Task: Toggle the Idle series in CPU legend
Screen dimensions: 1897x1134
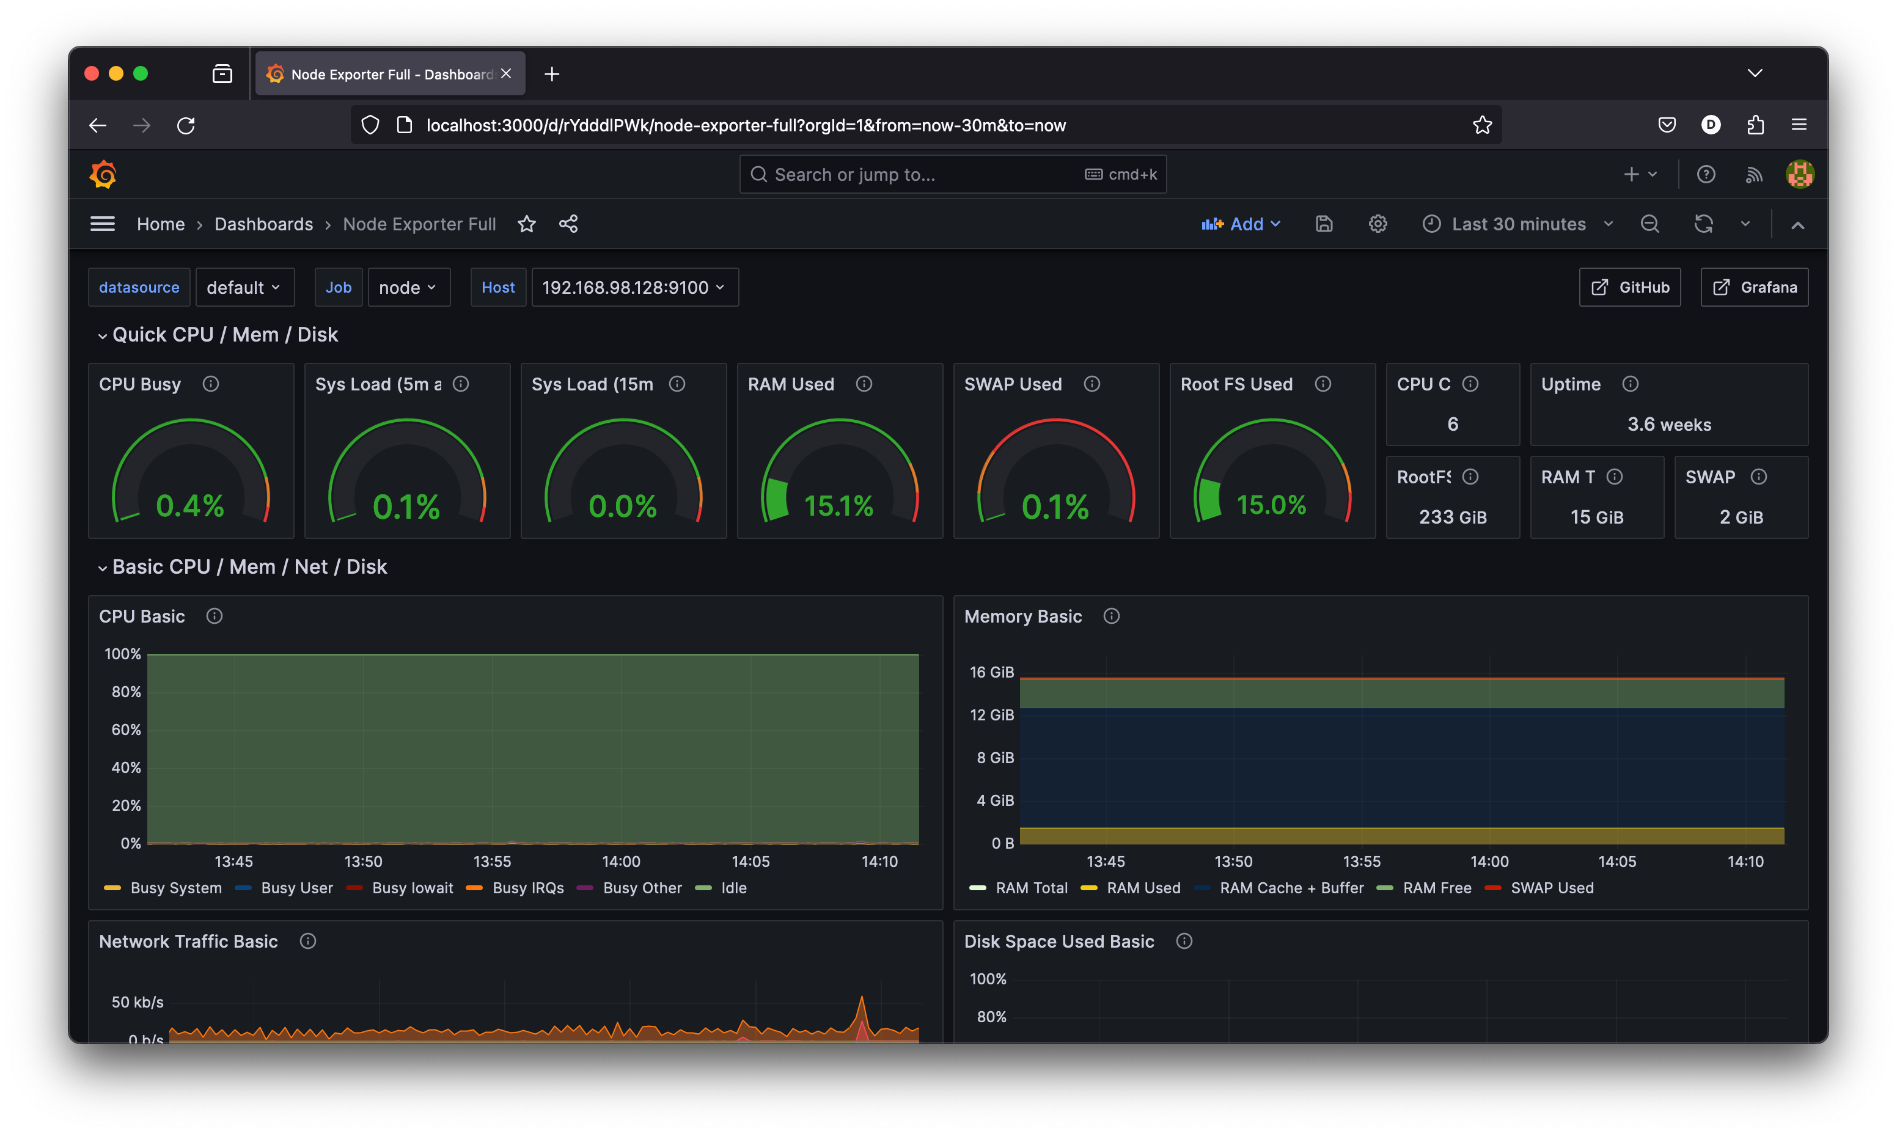Action: point(733,888)
